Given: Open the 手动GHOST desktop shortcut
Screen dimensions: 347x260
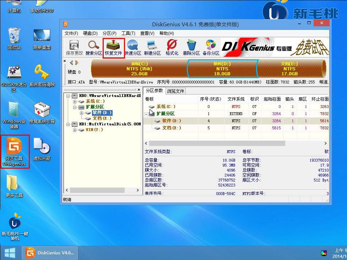Looking at the screenshot, I should (x=42, y=7).
